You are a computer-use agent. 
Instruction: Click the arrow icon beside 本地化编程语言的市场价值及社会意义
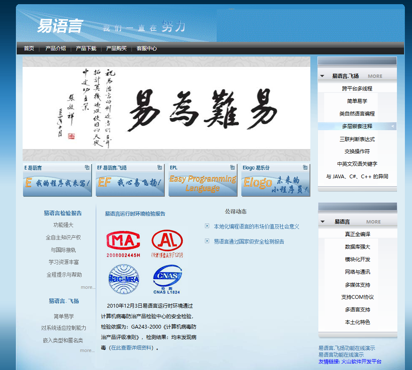coord(207,226)
